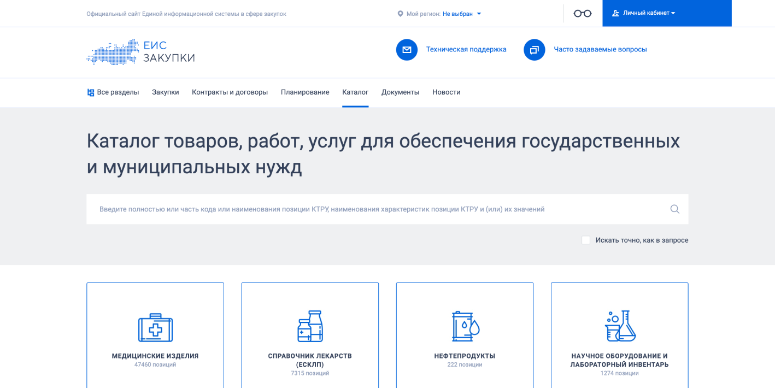Image resolution: width=775 pixels, height=388 pixels.
Task: Click the Официальный сайт Единой информационной системы text
Action: point(186,14)
